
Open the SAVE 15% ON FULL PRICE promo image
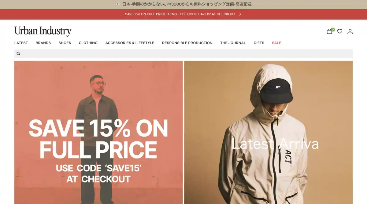tap(98, 132)
